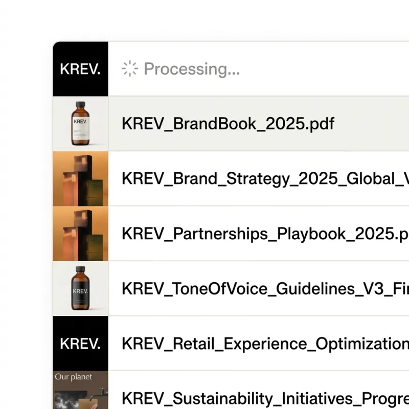This screenshot has height=409, width=409.
Task: Click the dark bottle icon beside ToneOfVoice guidelines
Action: (x=80, y=288)
